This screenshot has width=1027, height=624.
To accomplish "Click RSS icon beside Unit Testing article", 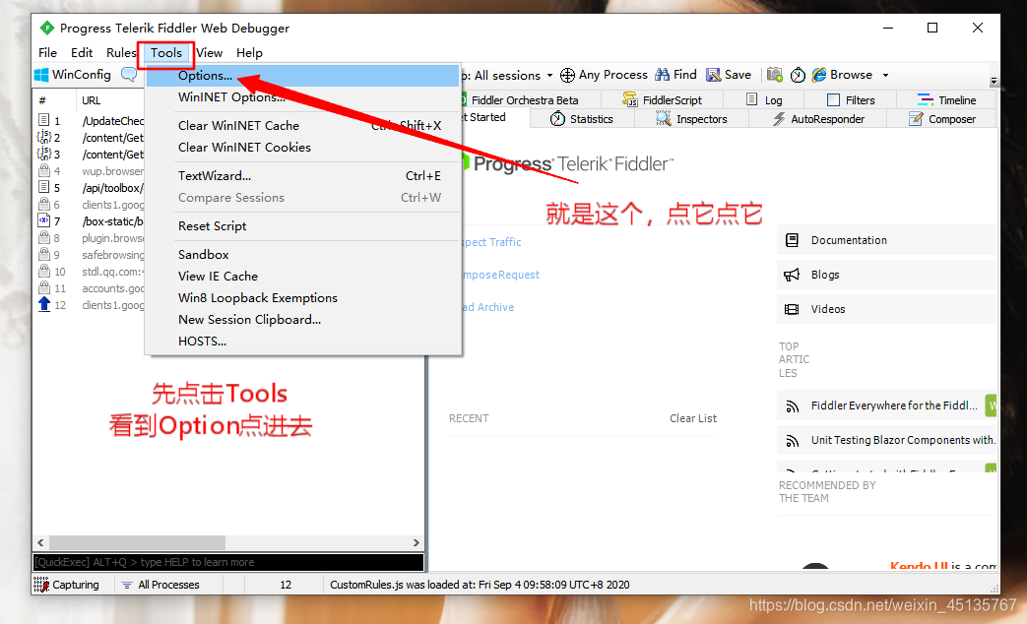I will point(792,441).
